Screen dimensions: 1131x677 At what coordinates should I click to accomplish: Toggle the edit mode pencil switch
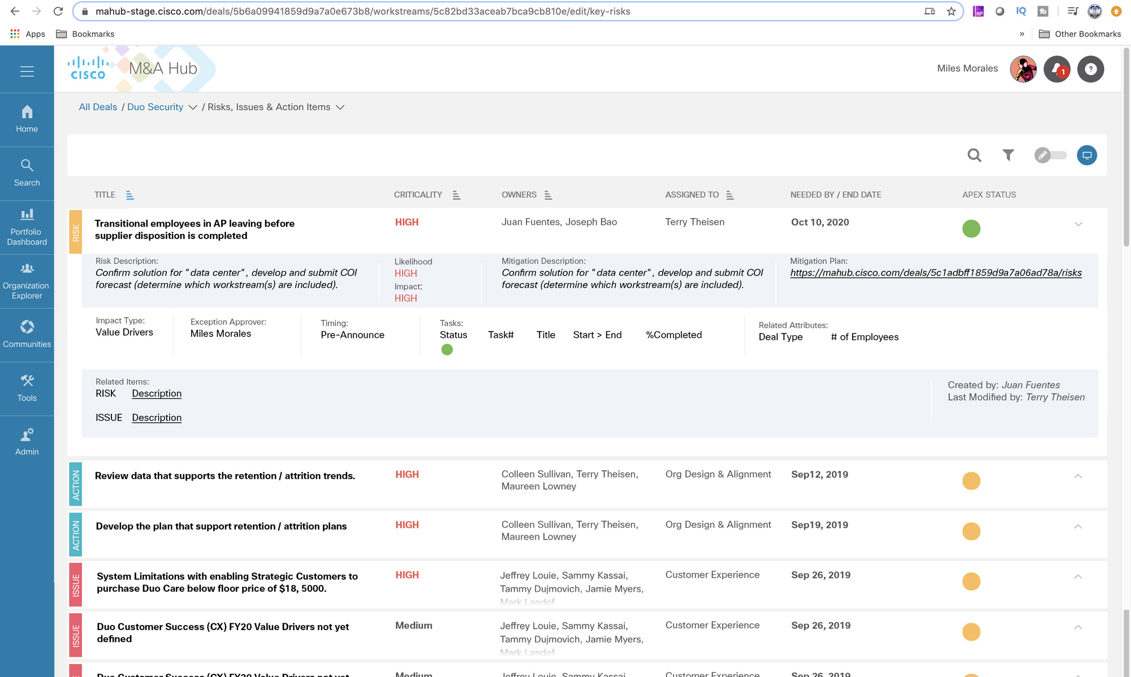pos(1050,155)
